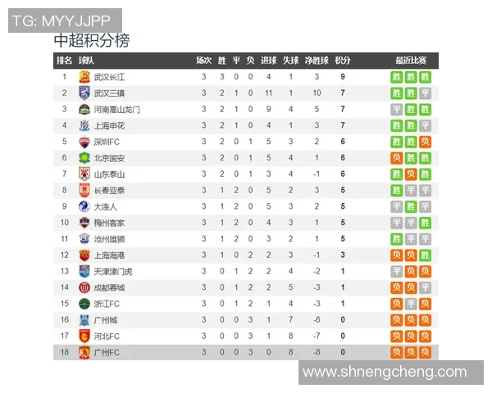
Task: Select the 广州FC club crest
Action: coord(84,352)
